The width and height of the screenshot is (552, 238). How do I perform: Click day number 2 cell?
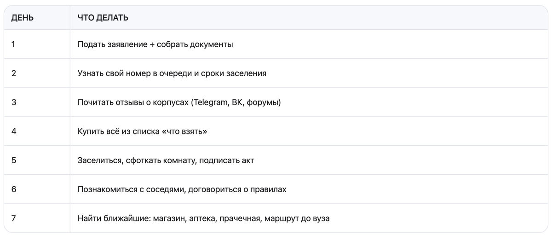(14, 73)
